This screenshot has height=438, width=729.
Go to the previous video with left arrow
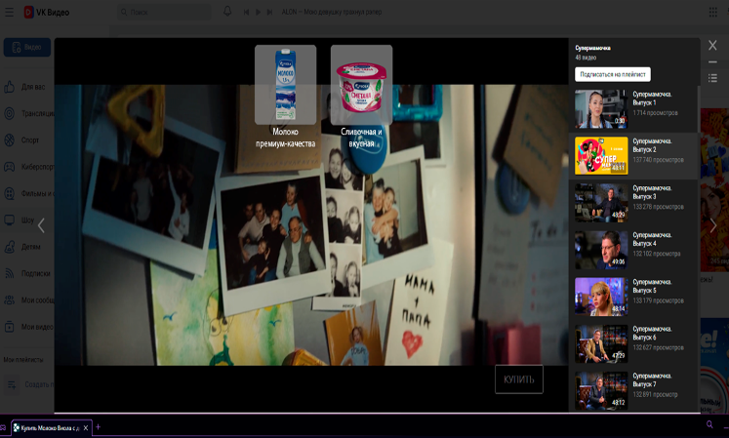pyautogui.click(x=41, y=225)
